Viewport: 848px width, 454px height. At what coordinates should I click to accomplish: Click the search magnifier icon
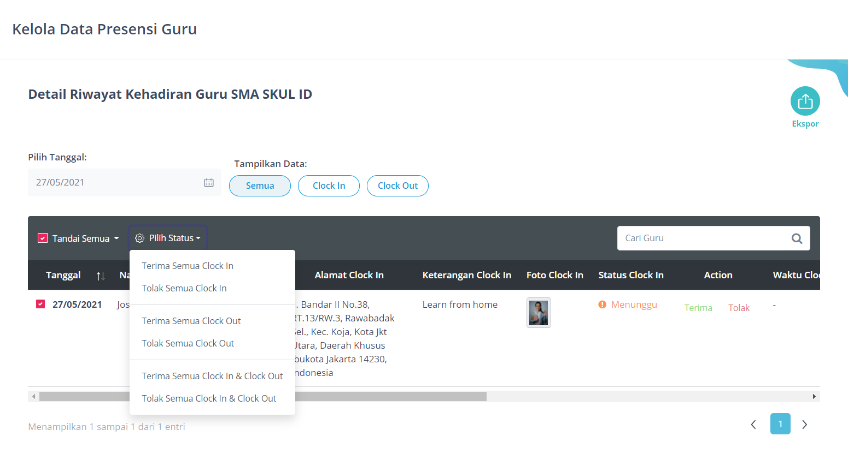pyautogui.click(x=797, y=238)
